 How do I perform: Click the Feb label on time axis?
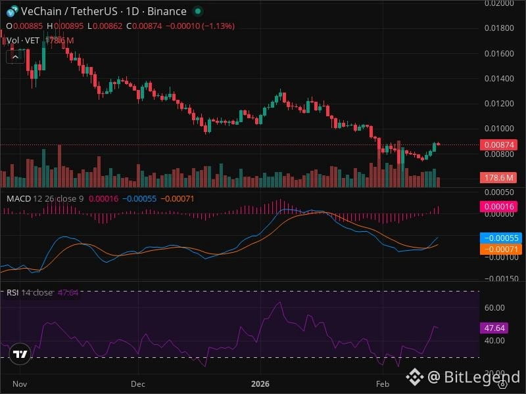coord(383,384)
